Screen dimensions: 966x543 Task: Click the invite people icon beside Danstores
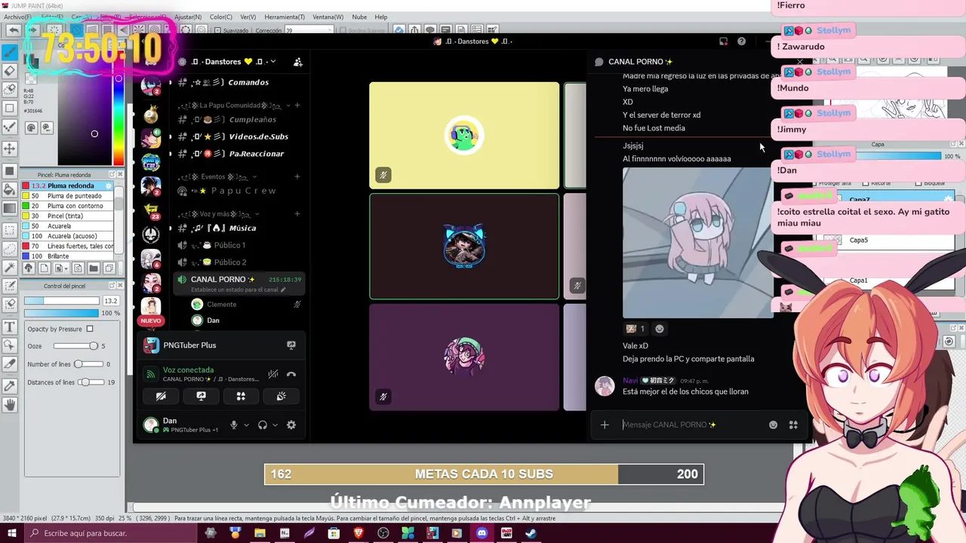click(297, 62)
